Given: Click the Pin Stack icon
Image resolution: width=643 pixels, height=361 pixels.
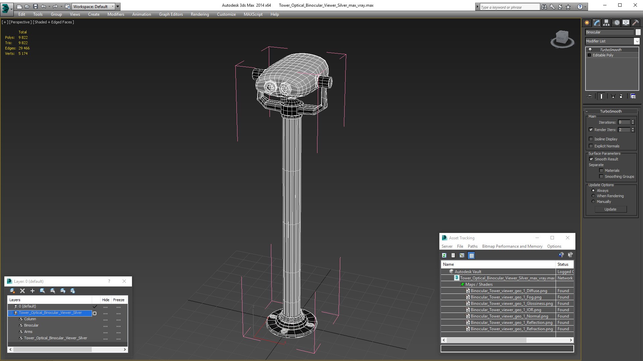Looking at the screenshot, I should click(589, 96).
